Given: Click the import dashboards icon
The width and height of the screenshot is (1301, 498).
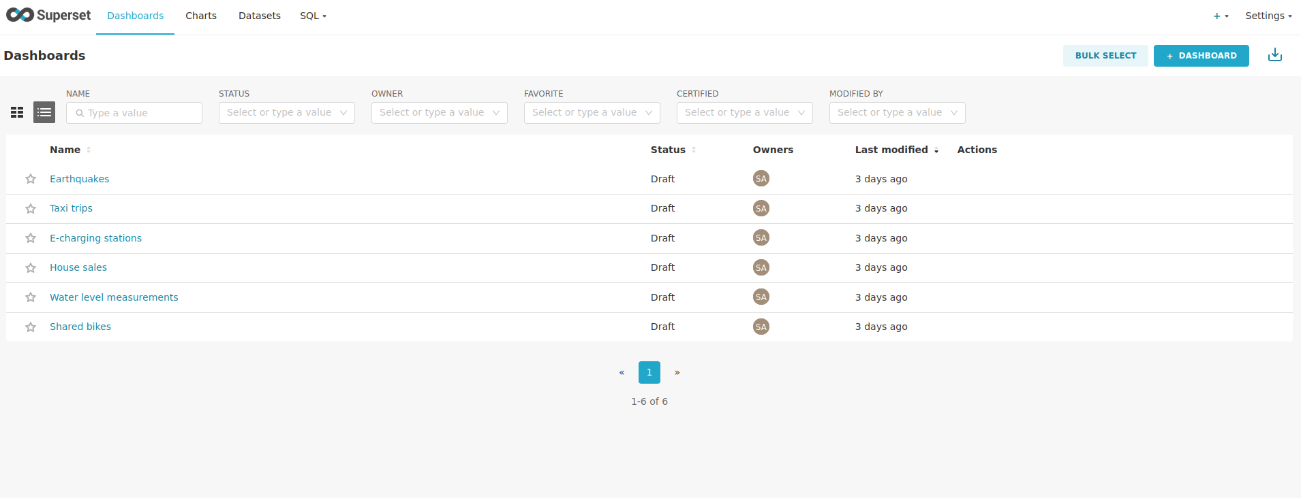Looking at the screenshot, I should click(1274, 56).
